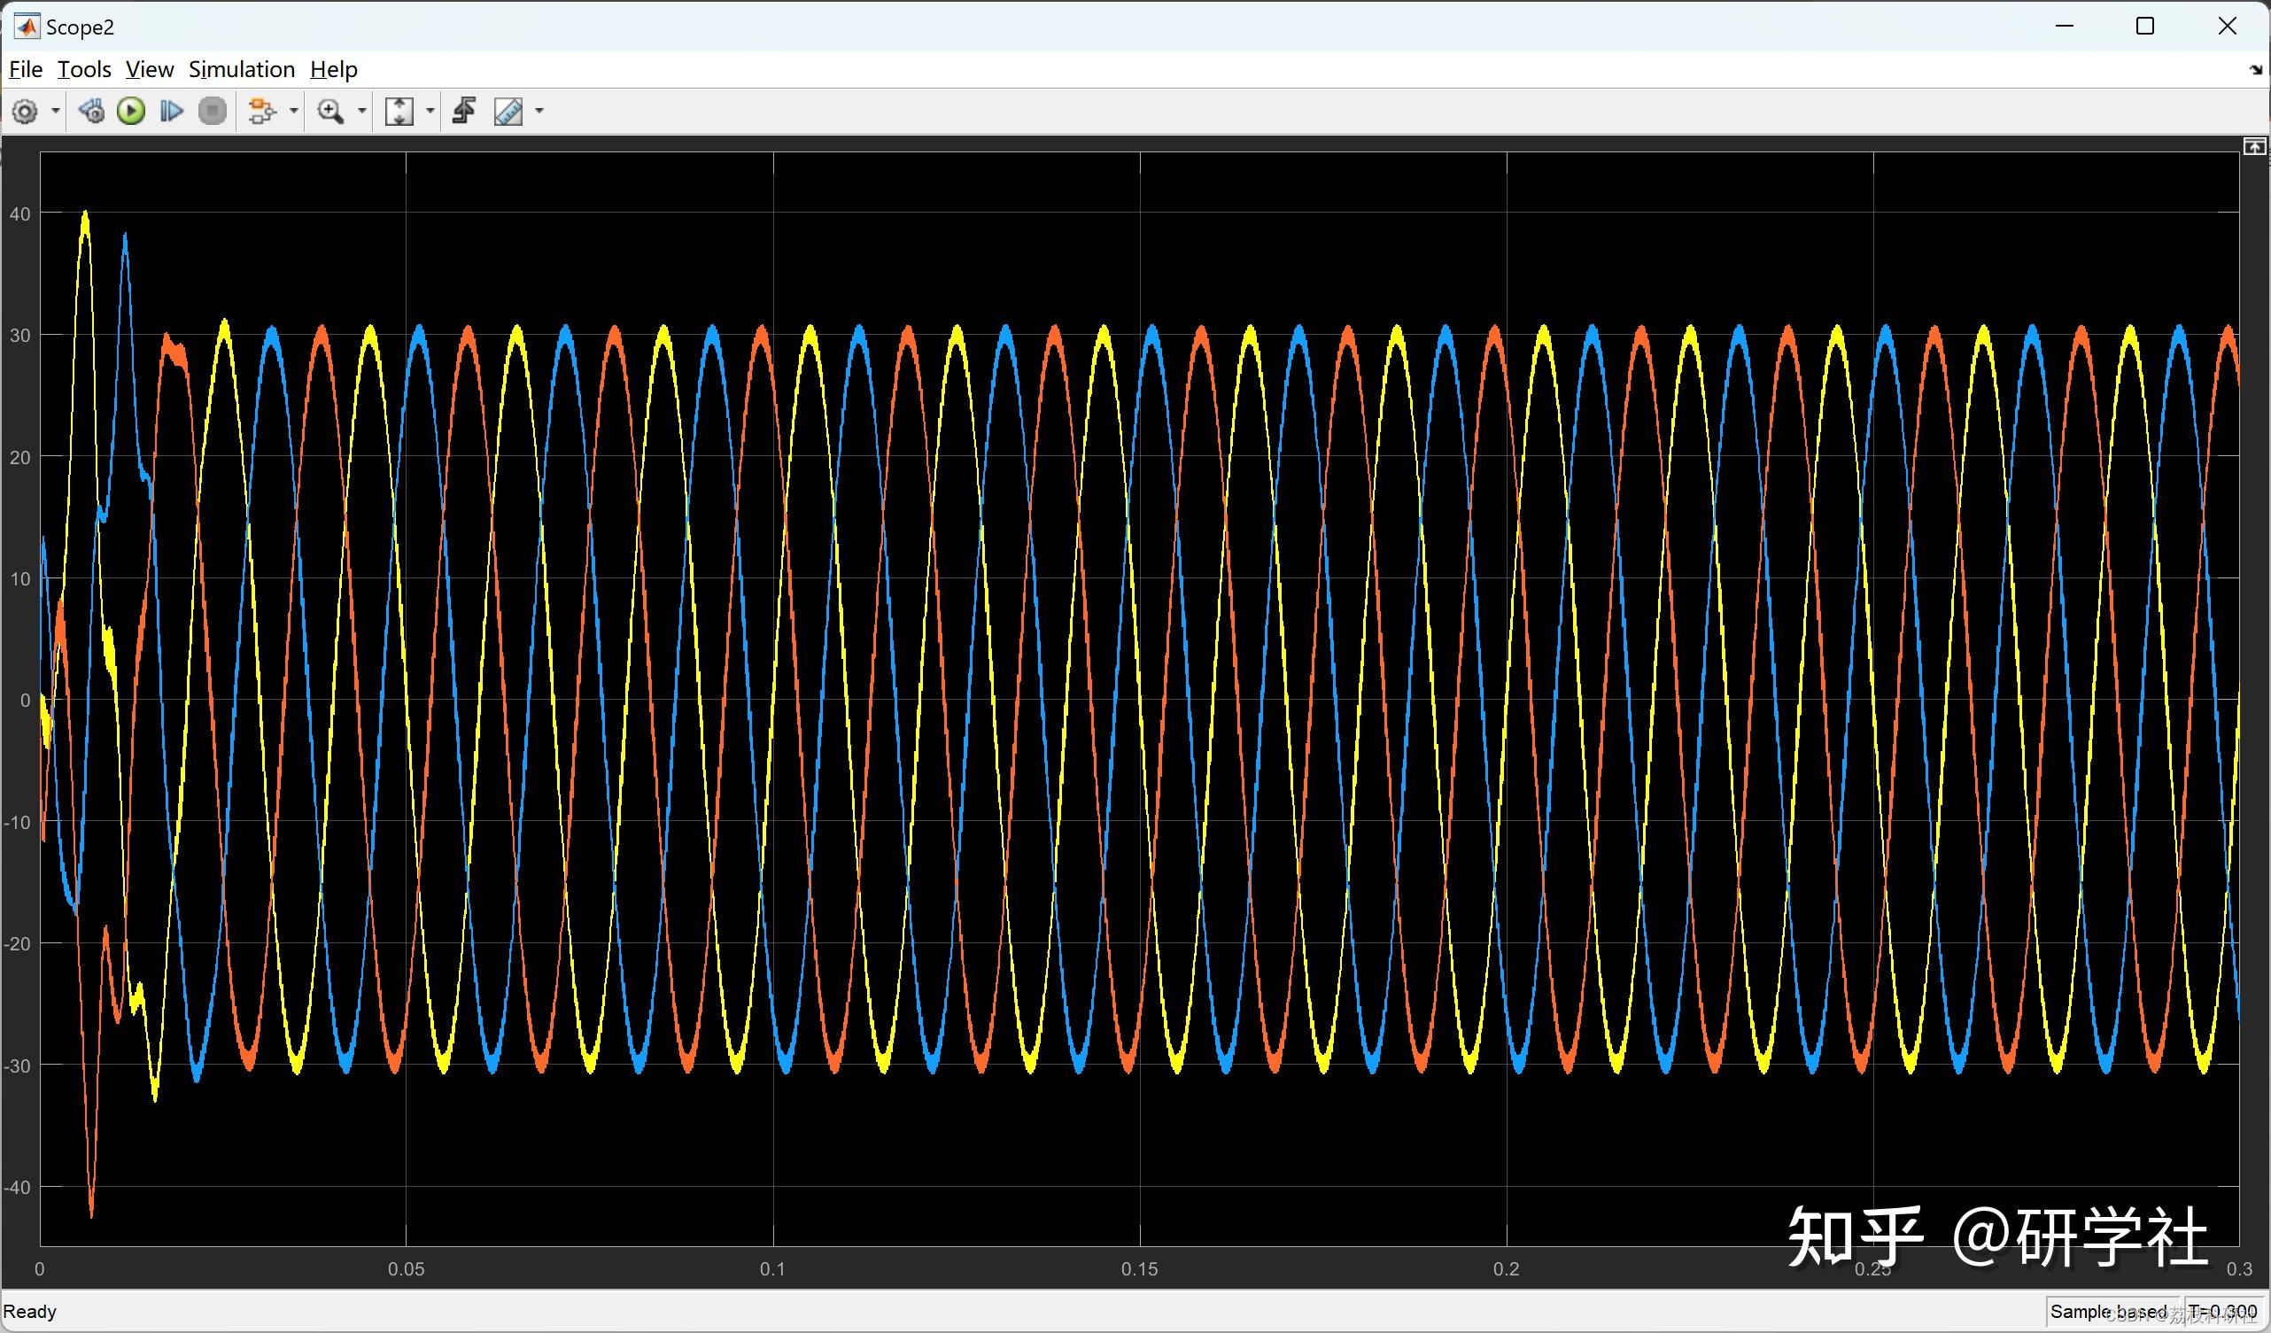Open the Configuration Properties gear icon
The width and height of the screenshot is (2271, 1333).
[x=24, y=110]
